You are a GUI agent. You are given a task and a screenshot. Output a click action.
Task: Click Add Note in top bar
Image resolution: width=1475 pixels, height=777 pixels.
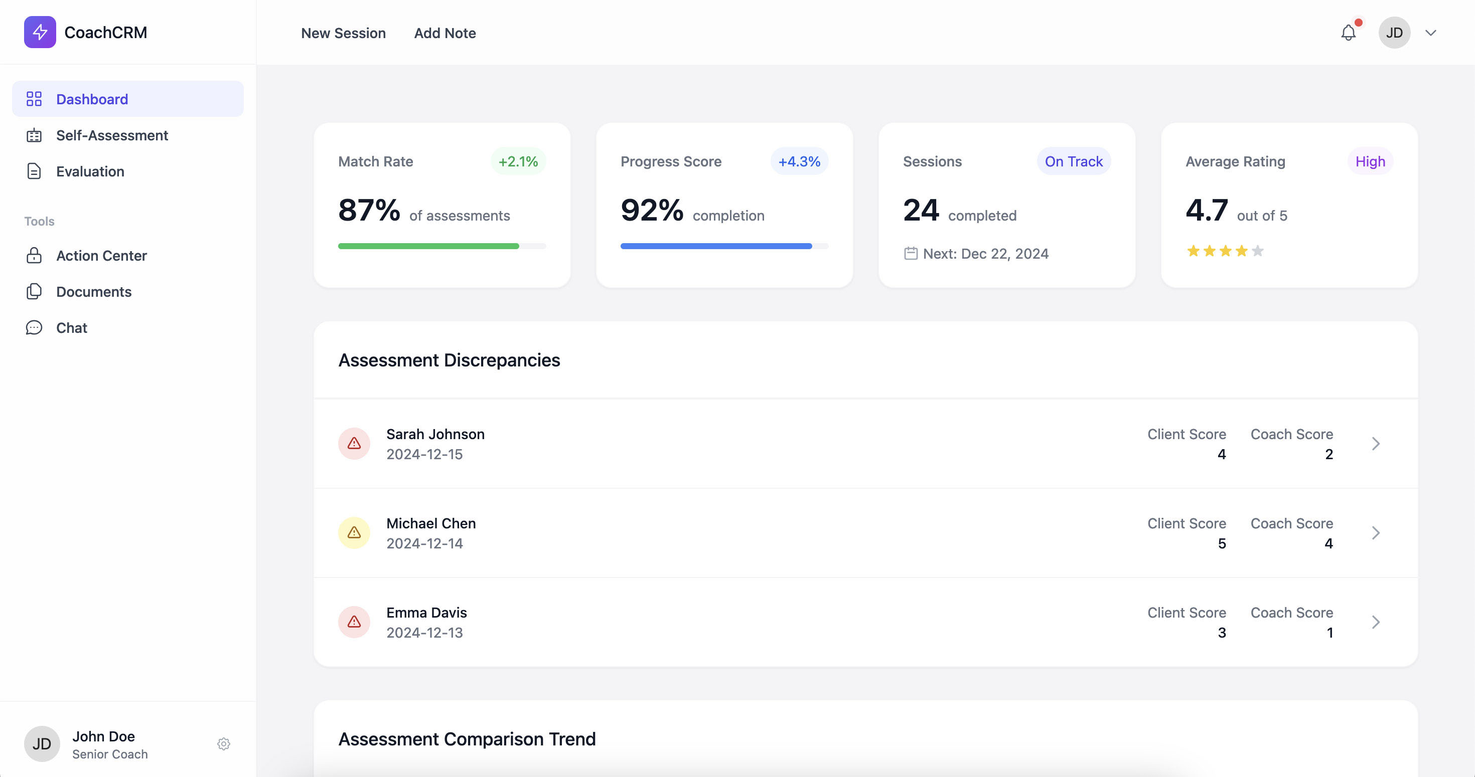coord(445,33)
